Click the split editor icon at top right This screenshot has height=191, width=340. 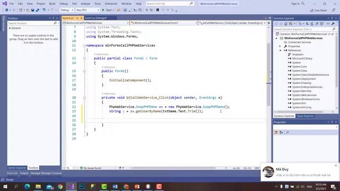269,23
